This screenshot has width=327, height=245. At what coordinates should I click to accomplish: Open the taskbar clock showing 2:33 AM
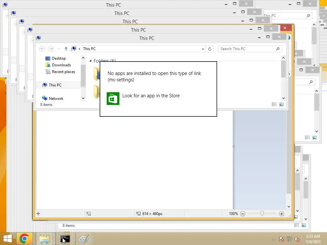313,239
